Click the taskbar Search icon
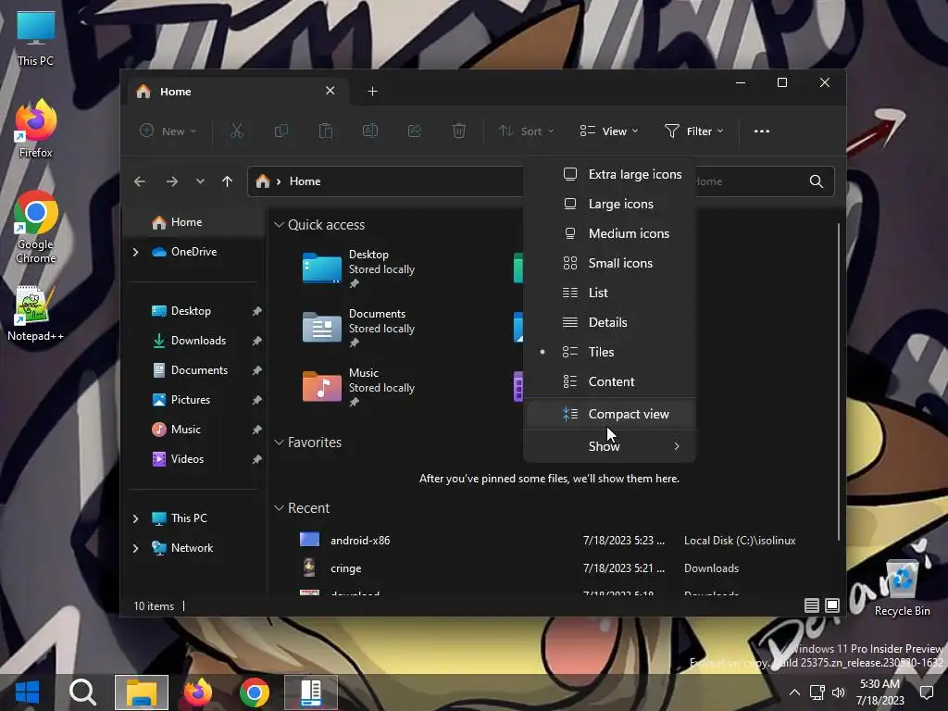This screenshot has height=711, width=948. click(x=82, y=692)
